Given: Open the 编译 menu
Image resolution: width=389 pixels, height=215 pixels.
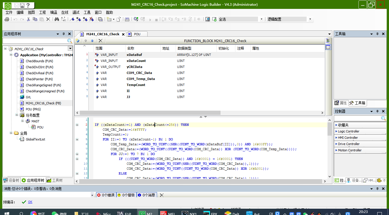Looking at the screenshot, I should click(x=53, y=12).
